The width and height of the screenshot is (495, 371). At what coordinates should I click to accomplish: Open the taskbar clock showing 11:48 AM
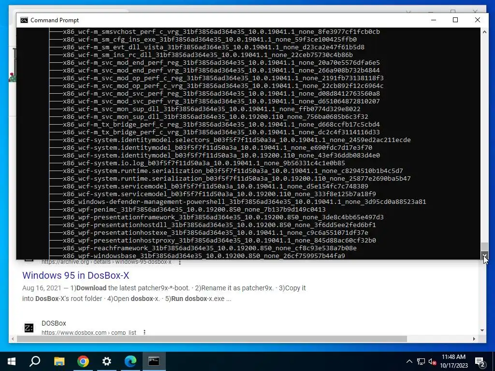coord(453,361)
